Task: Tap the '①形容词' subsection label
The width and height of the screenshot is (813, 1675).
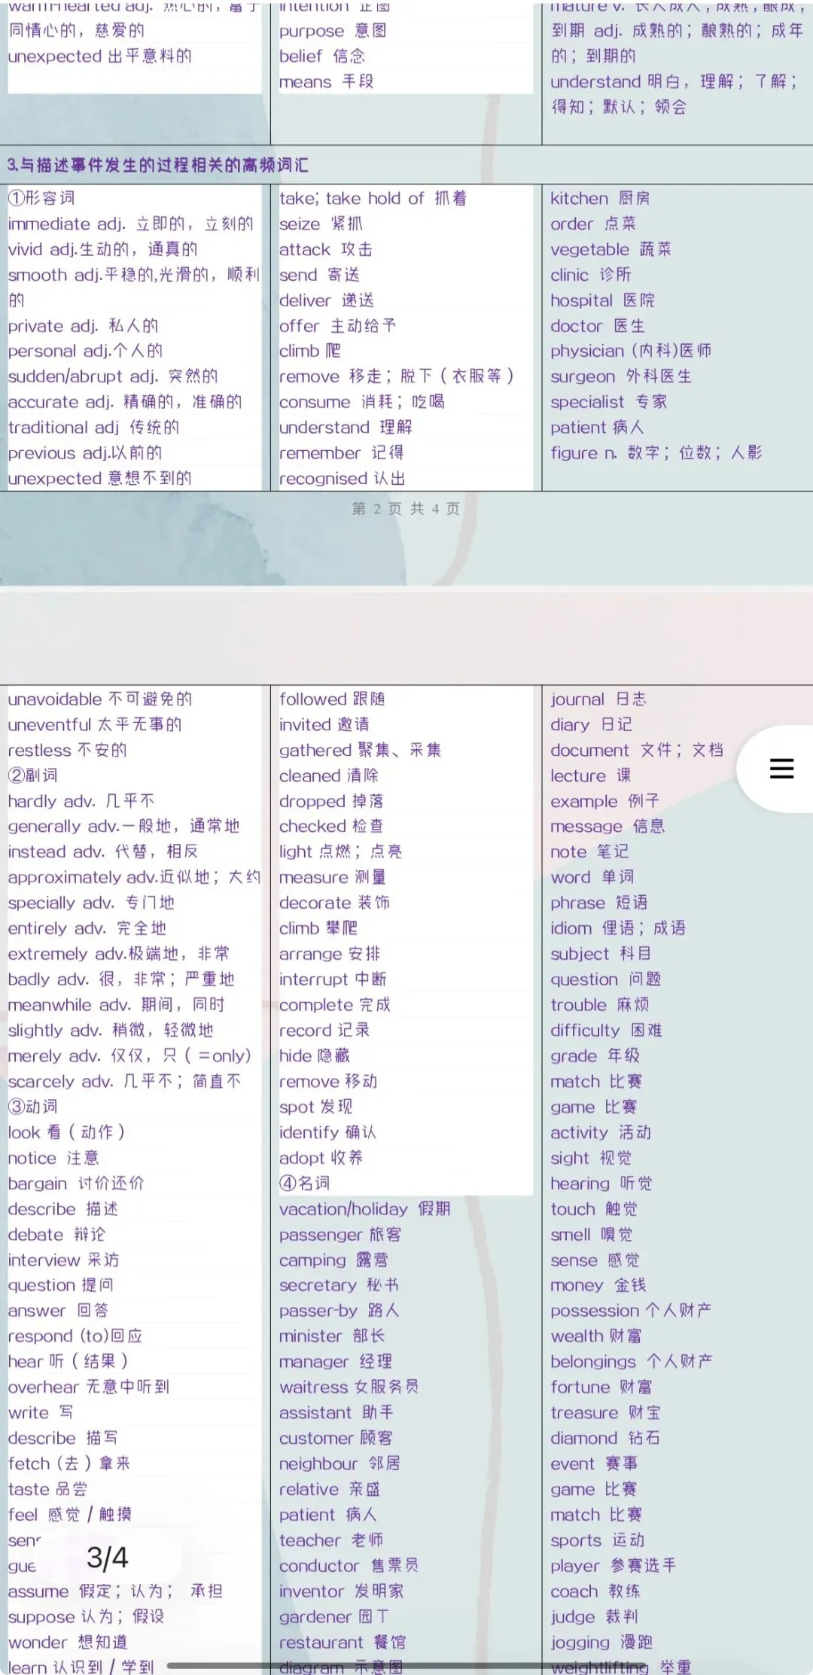Action: (41, 198)
